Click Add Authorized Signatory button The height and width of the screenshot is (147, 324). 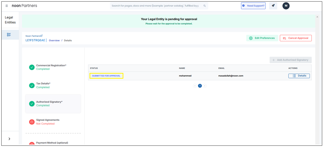point(291,60)
